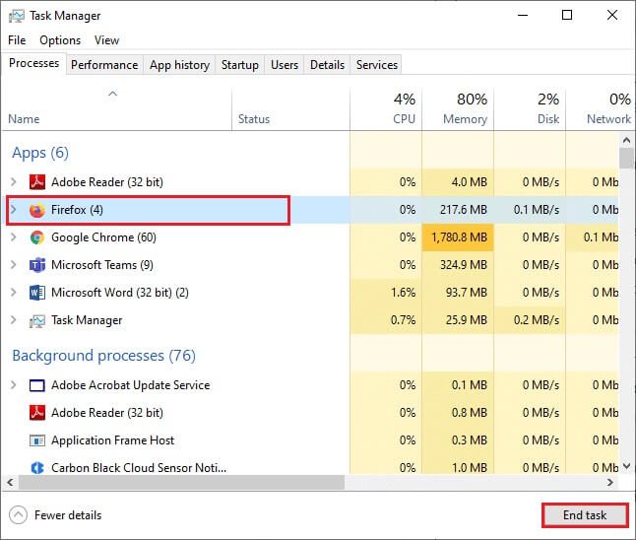Expand the Microsoft Teams (9) group
This screenshot has height=540, width=636.
tap(14, 265)
